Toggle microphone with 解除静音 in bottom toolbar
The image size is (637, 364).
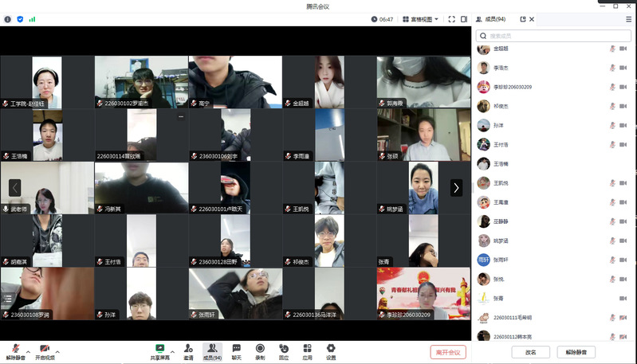14,351
